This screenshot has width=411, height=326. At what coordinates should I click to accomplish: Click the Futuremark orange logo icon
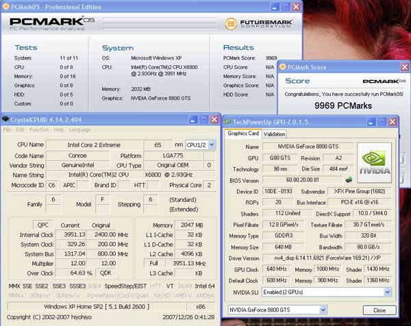[x=231, y=23]
